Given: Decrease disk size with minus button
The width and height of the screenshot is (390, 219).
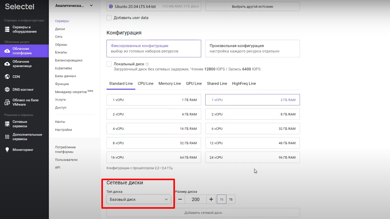Looking at the screenshot, I should point(180,199).
